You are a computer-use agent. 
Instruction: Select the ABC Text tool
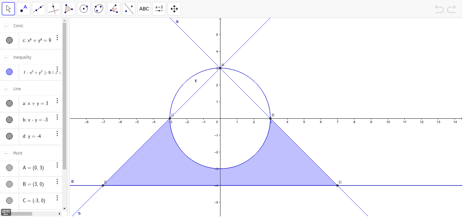[144, 9]
